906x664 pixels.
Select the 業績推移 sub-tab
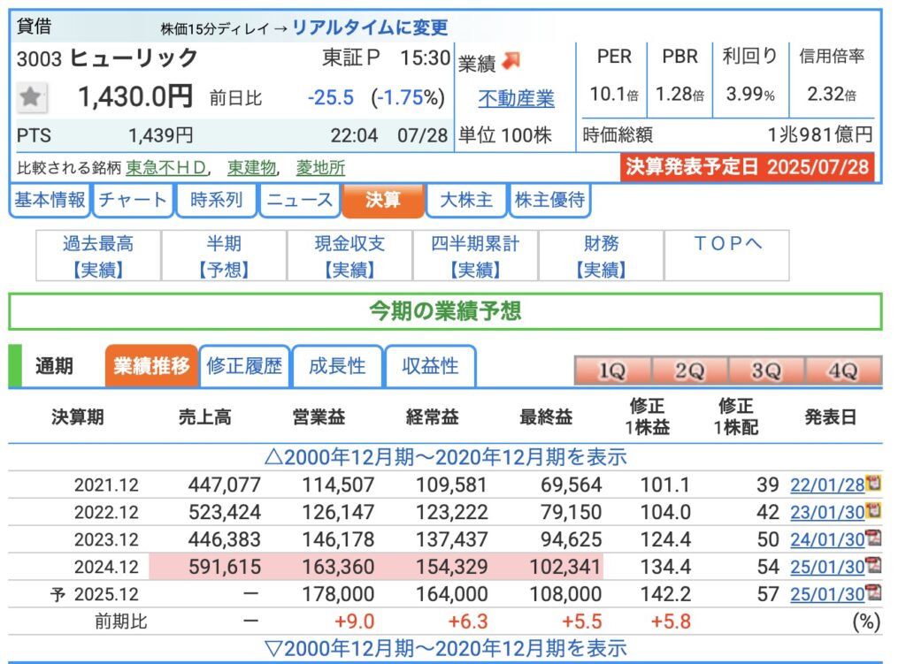tap(151, 366)
